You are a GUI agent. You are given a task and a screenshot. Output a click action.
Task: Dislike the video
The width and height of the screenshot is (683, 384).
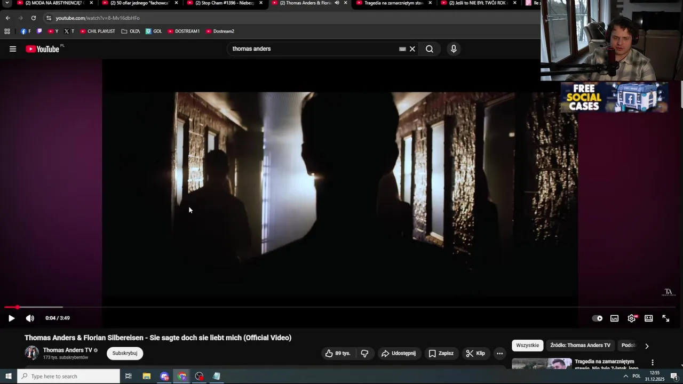(364, 353)
